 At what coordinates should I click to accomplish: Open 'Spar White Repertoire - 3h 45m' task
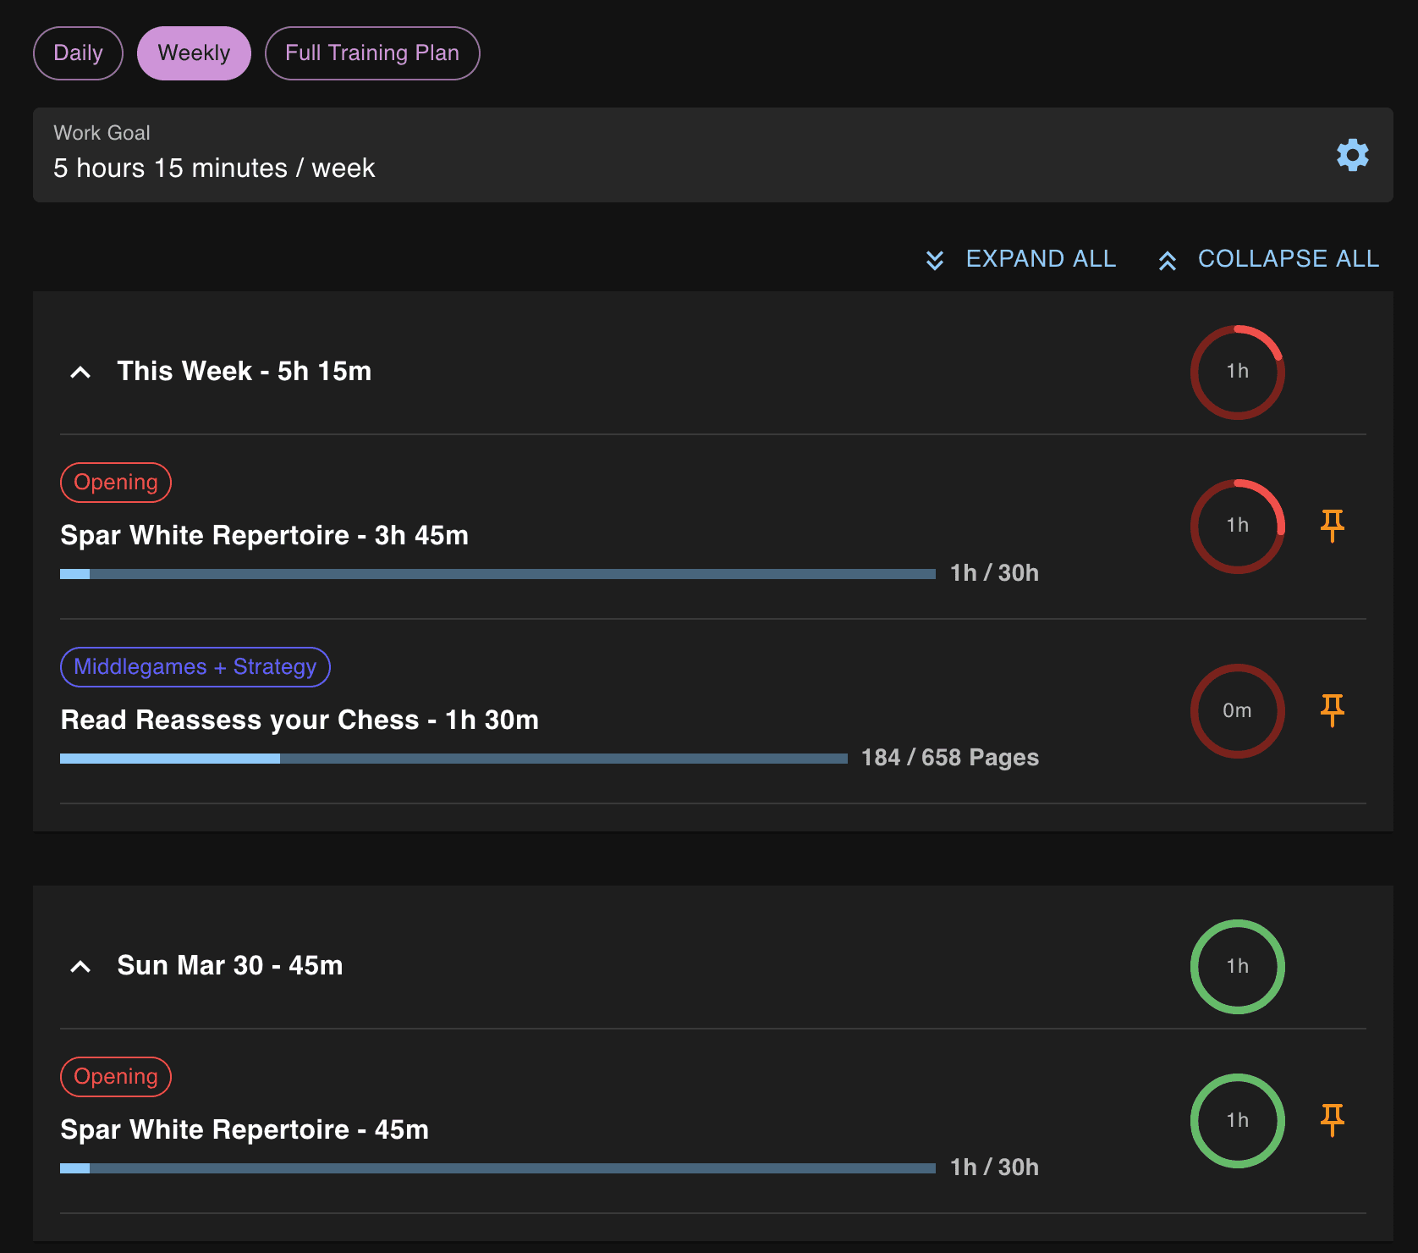click(264, 536)
